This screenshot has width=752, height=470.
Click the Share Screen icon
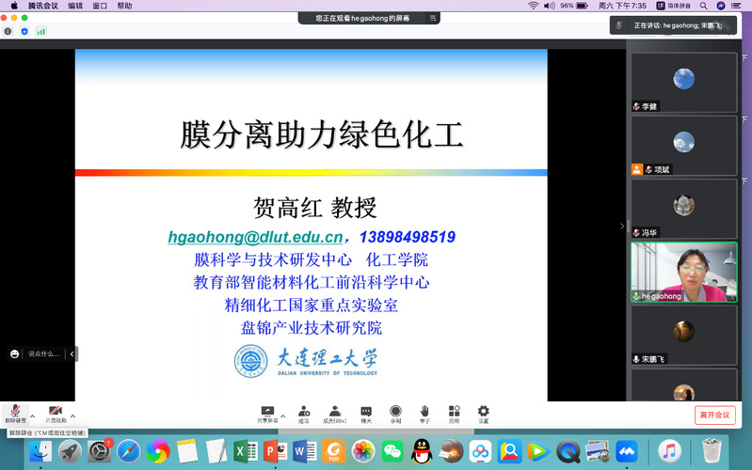pos(267,413)
